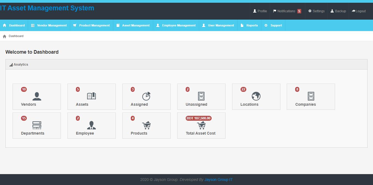The width and height of the screenshot is (373, 185).
Task: Click the Logout text link
Action: point(361,11)
